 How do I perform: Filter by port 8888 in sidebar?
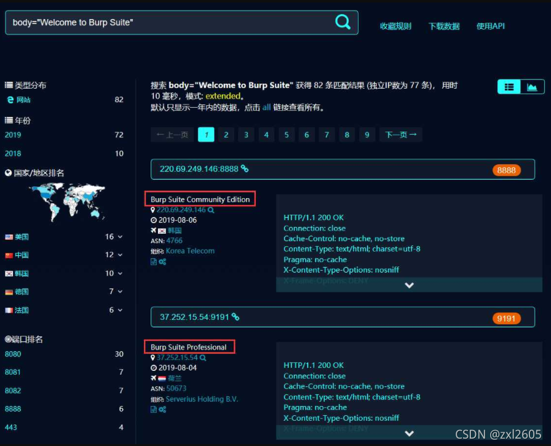pyautogui.click(x=13, y=409)
